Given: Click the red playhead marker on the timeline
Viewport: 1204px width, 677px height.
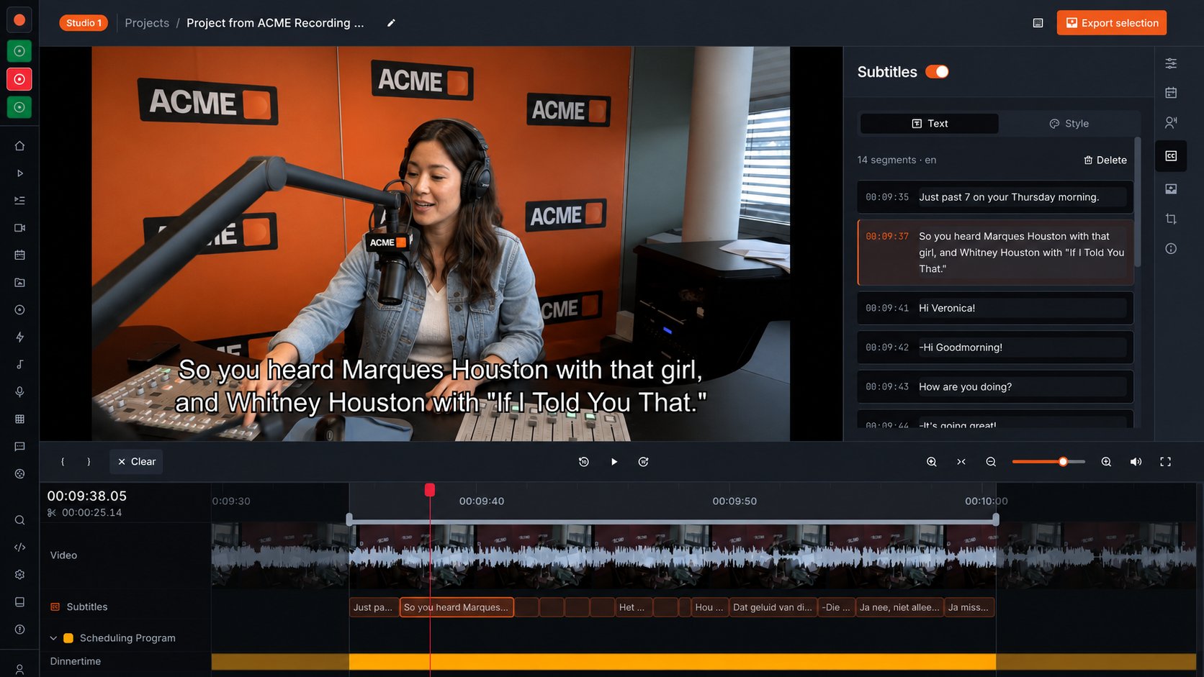Looking at the screenshot, I should tap(430, 490).
